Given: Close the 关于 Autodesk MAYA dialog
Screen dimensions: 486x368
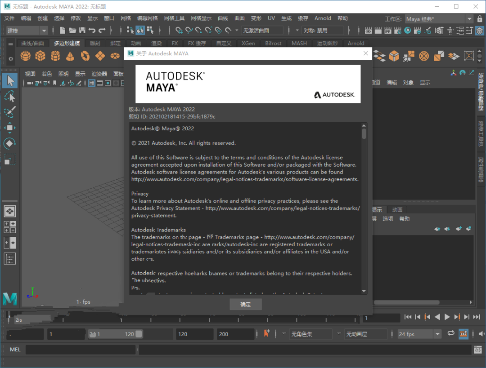Looking at the screenshot, I should click(x=366, y=53).
